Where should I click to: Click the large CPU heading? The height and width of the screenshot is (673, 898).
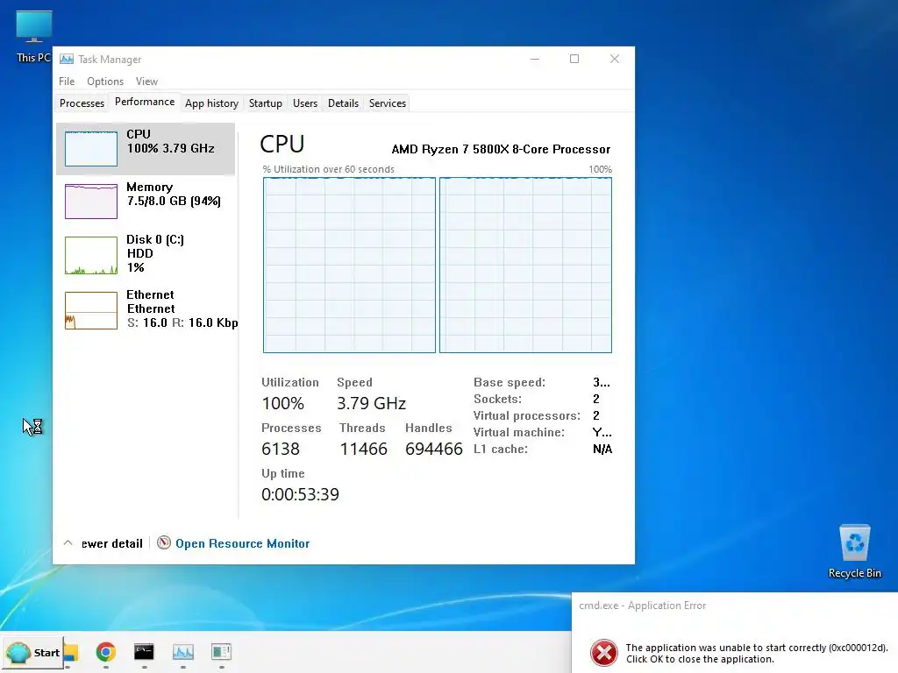point(282,145)
